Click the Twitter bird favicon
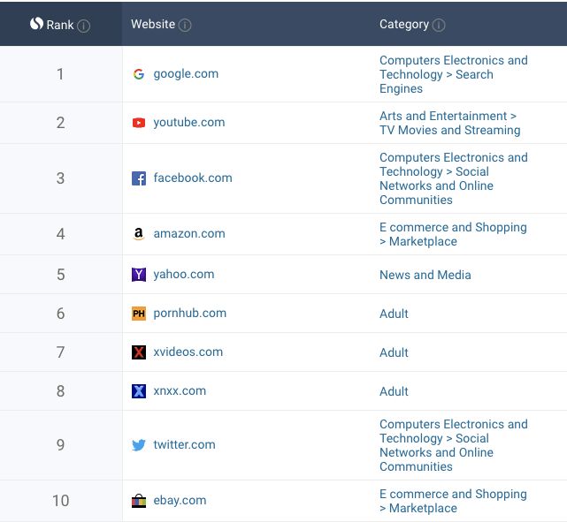 point(139,445)
